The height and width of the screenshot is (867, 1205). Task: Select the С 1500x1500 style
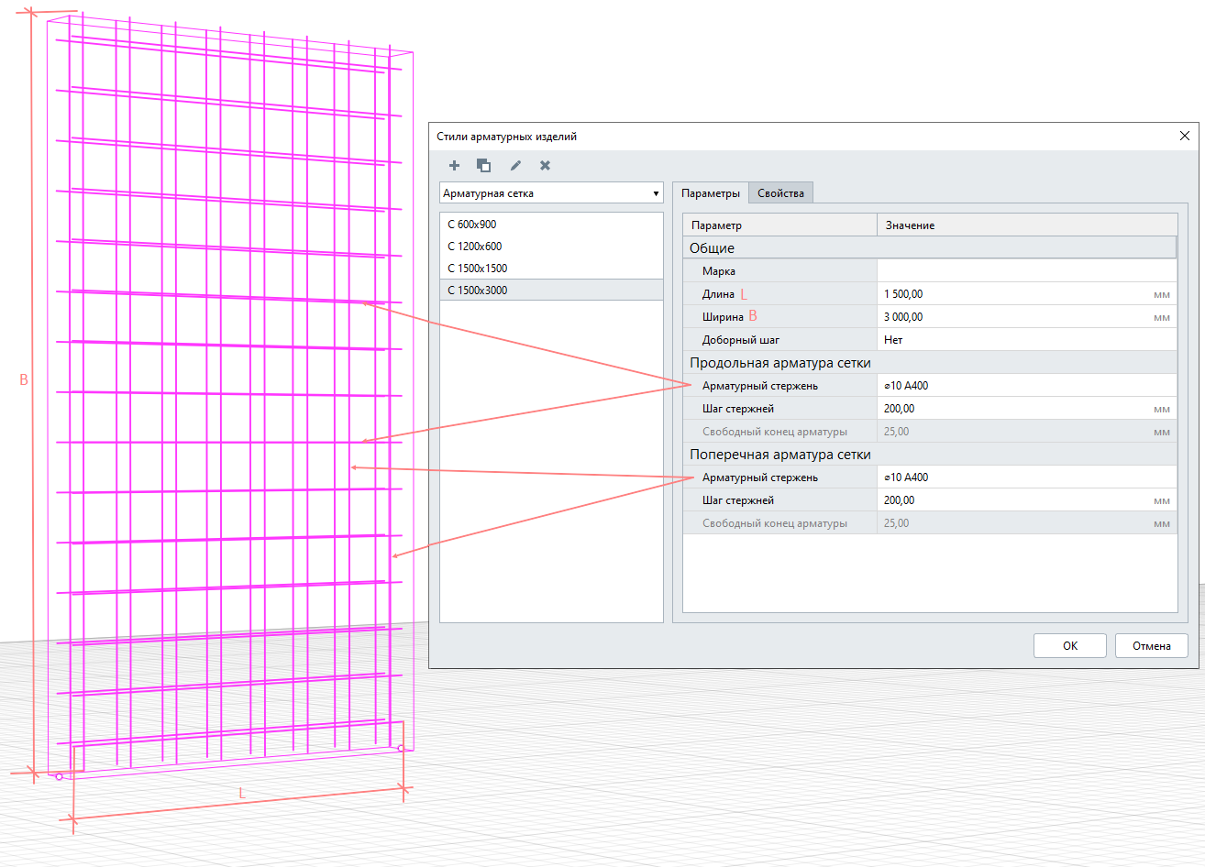pos(551,269)
